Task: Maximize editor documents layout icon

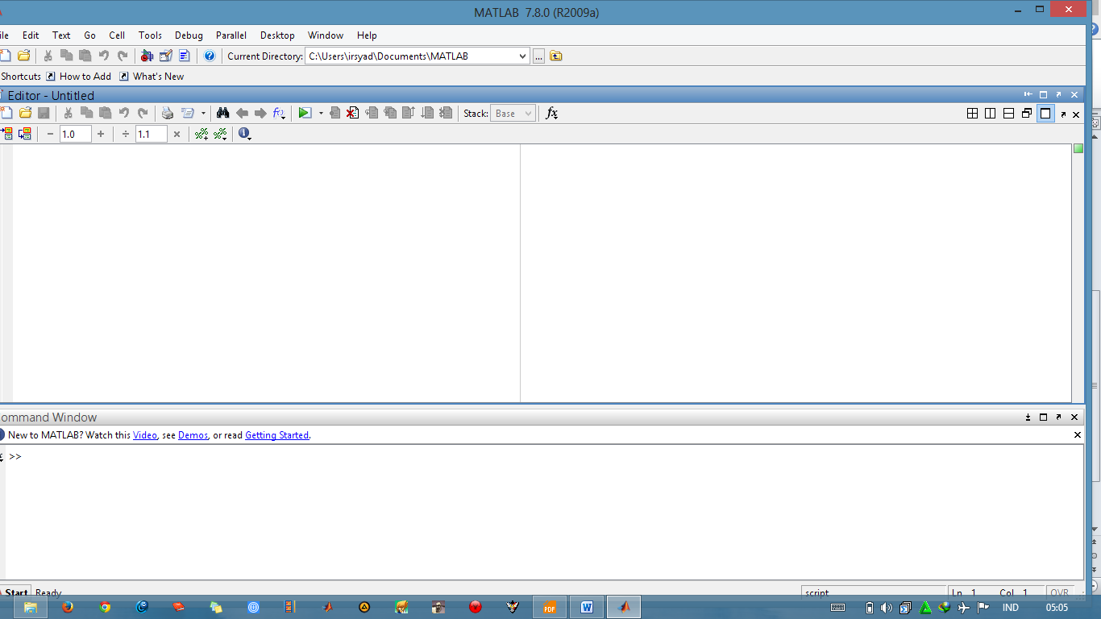Action: click(1045, 114)
